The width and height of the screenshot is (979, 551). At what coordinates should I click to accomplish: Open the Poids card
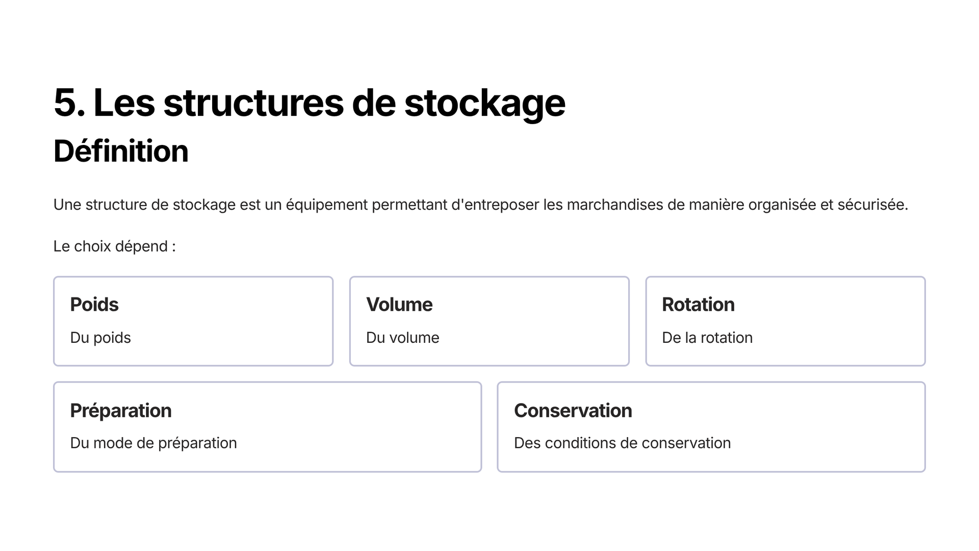[x=193, y=321]
